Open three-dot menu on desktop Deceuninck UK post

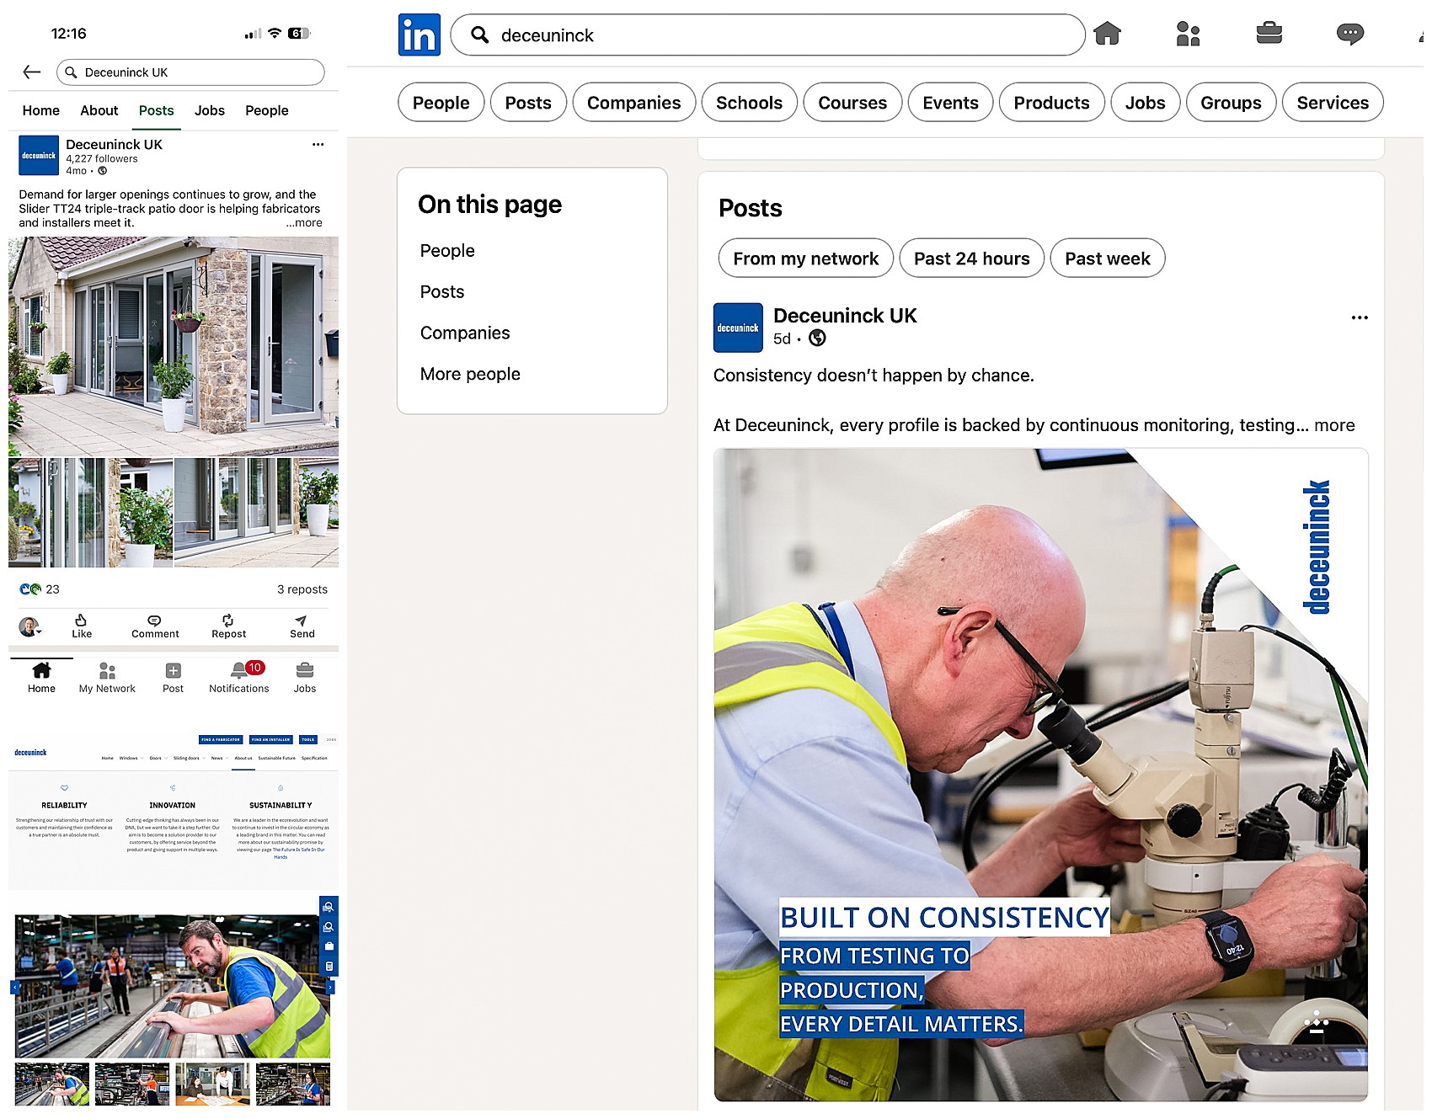[1359, 317]
